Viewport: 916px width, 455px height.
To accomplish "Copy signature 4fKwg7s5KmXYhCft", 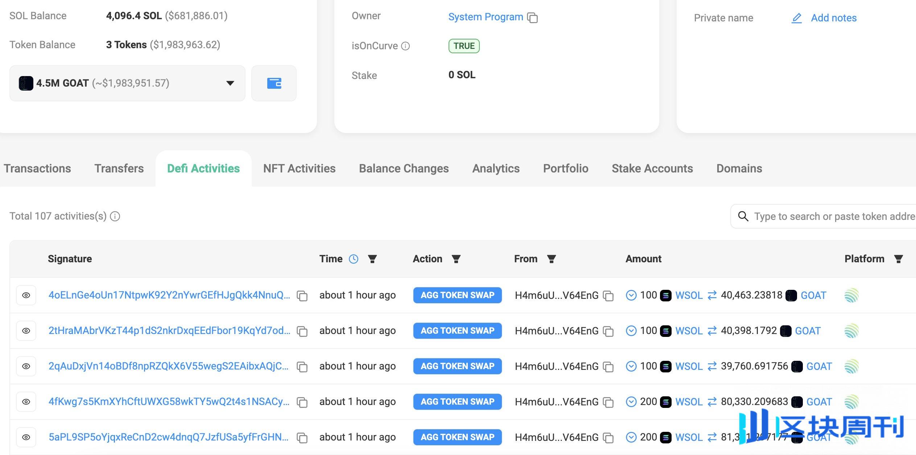I will (302, 402).
